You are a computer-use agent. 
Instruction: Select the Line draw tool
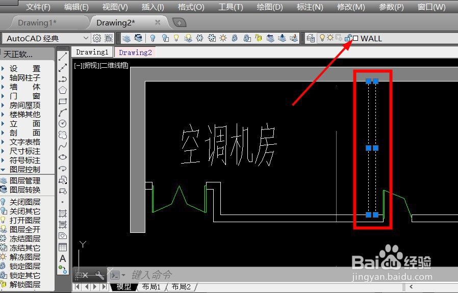click(63, 57)
